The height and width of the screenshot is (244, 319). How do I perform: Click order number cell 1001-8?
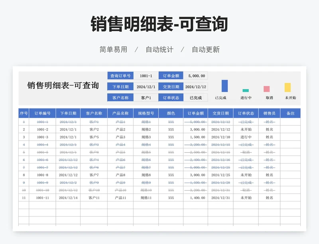tap(42, 175)
